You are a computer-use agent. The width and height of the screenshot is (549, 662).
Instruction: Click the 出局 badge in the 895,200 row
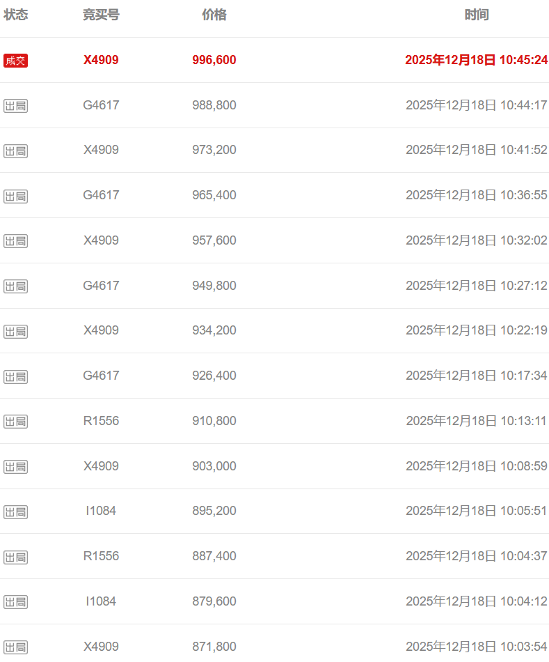(x=15, y=511)
